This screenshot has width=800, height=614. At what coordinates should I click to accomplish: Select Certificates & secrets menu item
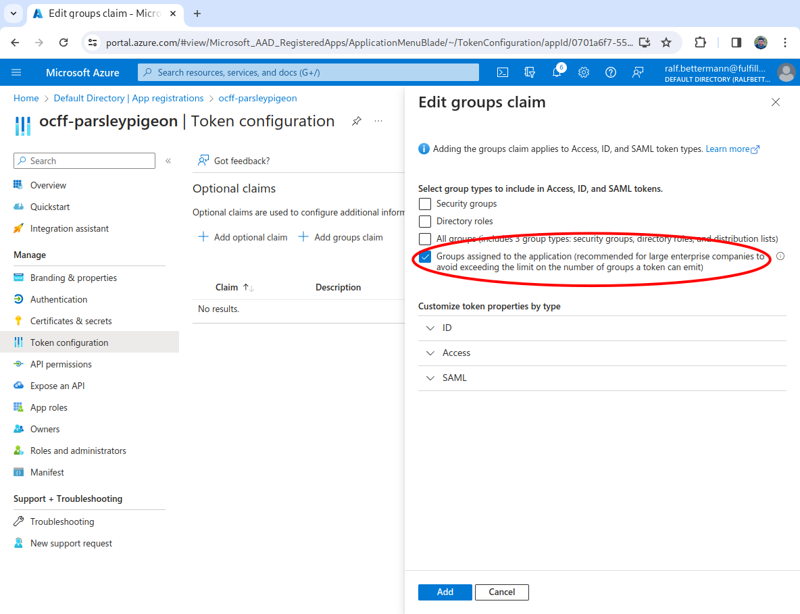tap(71, 321)
